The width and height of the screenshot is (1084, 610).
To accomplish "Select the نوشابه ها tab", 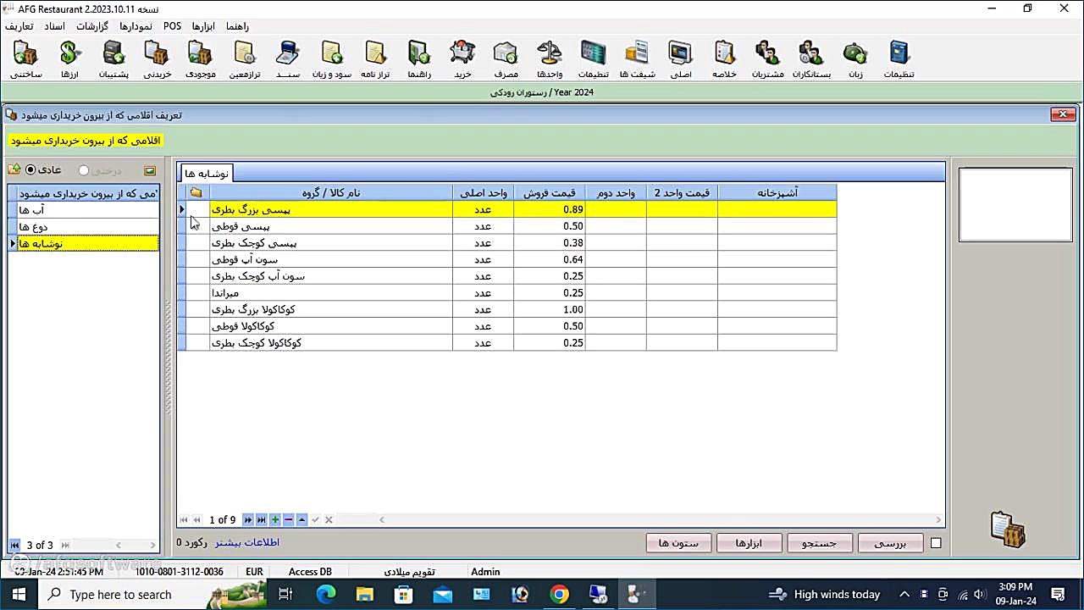I will pos(206,173).
